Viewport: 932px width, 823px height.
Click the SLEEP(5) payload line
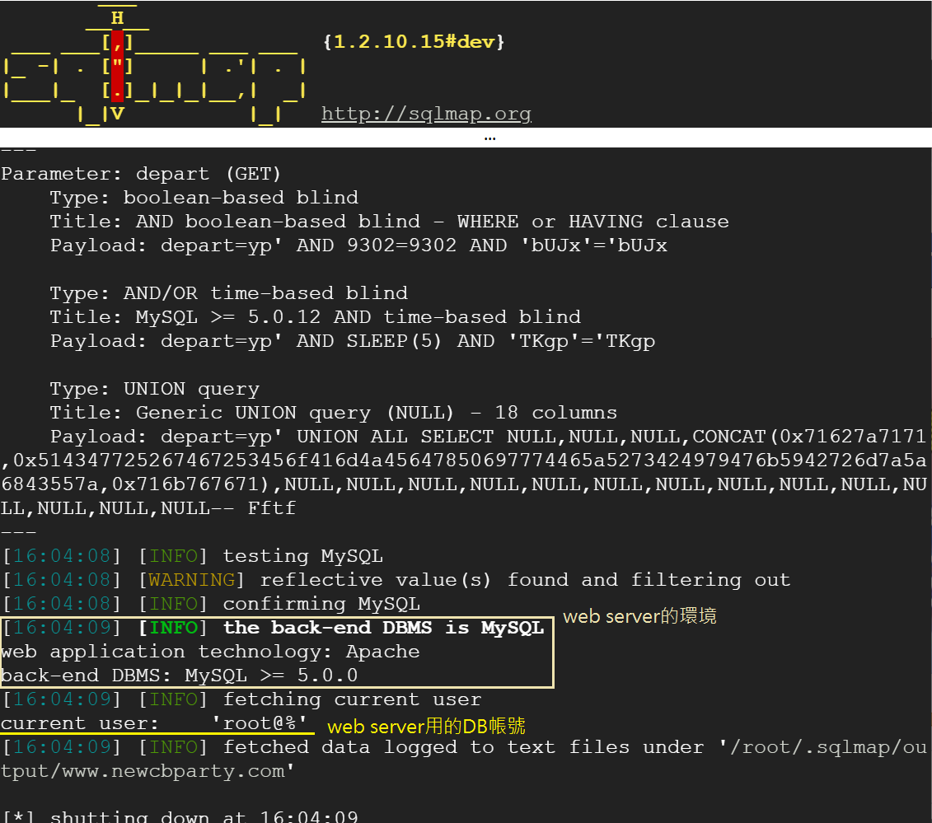(x=353, y=341)
